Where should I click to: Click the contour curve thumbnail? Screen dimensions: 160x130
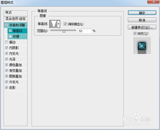pyautogui.click(x=54, y=24)
